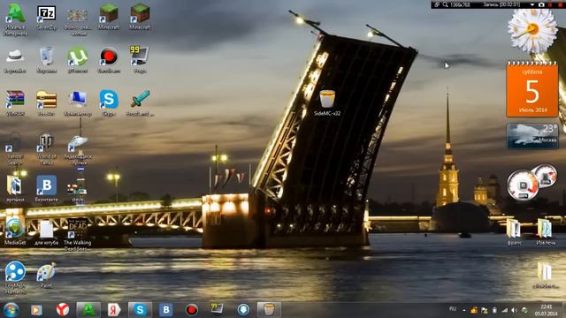Open the weather gadget showing 23°
This screenshot has width=566, height=318.
532,136
